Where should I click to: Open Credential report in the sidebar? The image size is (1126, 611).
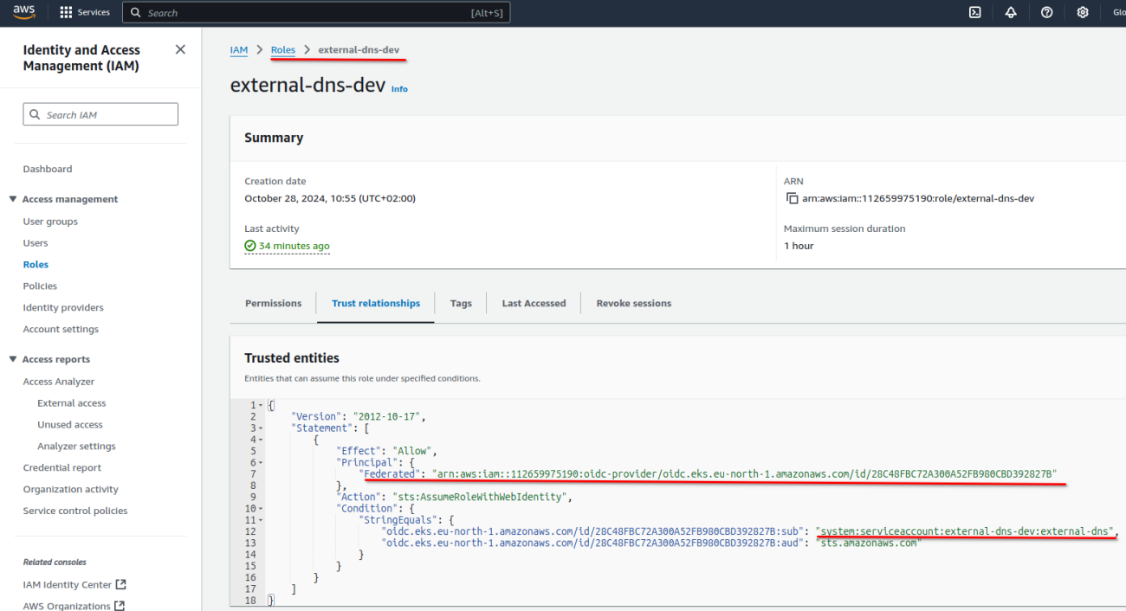click(62, 467)
